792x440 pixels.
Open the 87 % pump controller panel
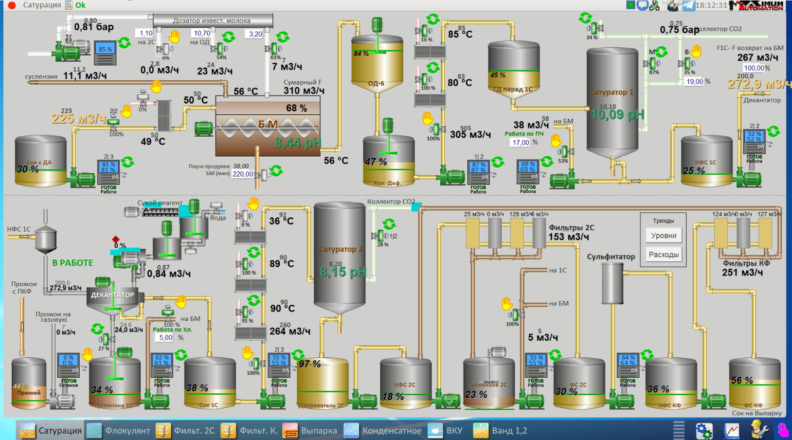pos(478,172)
